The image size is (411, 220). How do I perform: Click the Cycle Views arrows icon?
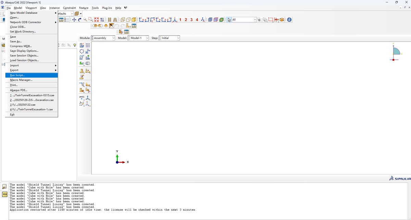[x=102, y=20]
